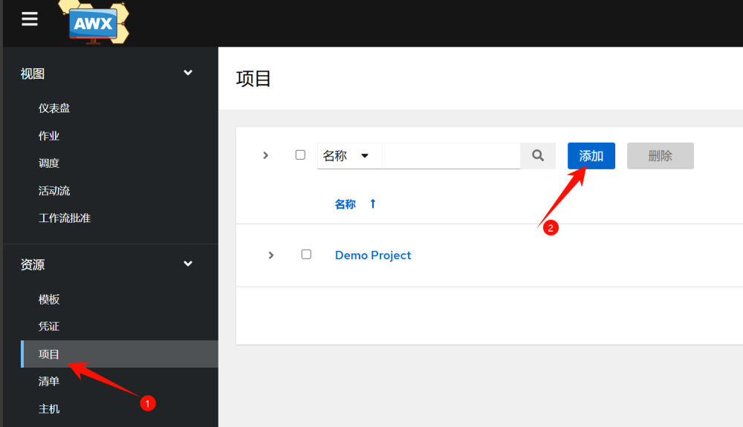743x427 pixels.
Task: Click the magnifier search button
Action: click(538, 156)
